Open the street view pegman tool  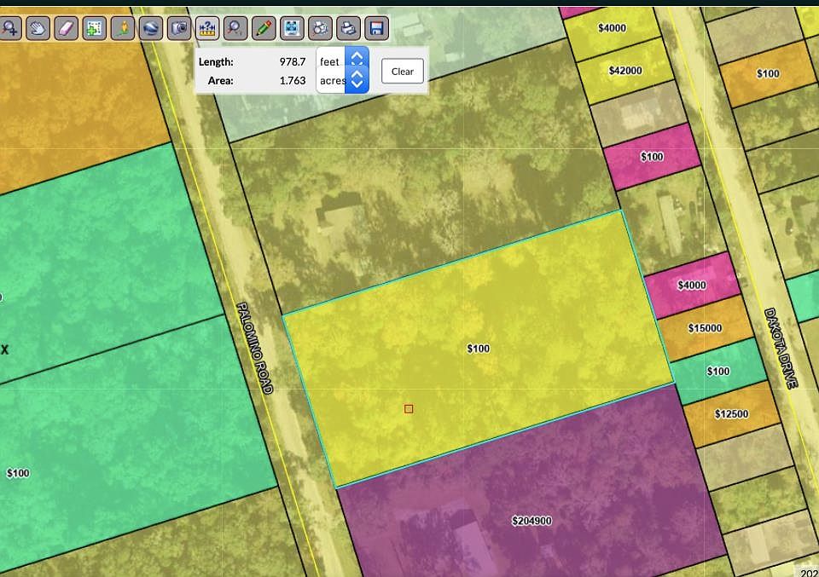click(123, 28)
